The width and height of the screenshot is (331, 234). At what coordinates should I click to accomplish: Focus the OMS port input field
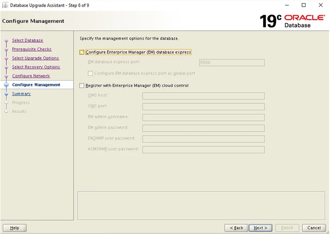point(204,107)
